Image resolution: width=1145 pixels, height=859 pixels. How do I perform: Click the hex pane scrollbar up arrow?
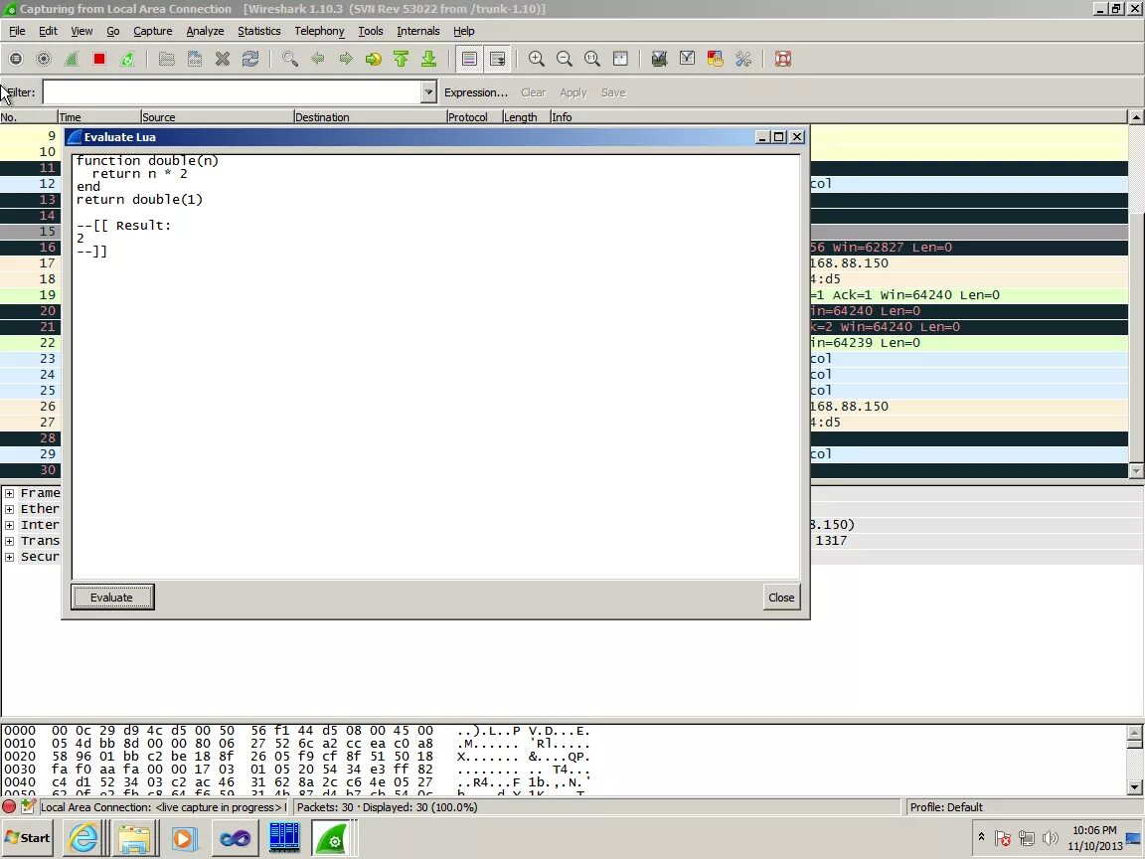tap(1135, 732)
